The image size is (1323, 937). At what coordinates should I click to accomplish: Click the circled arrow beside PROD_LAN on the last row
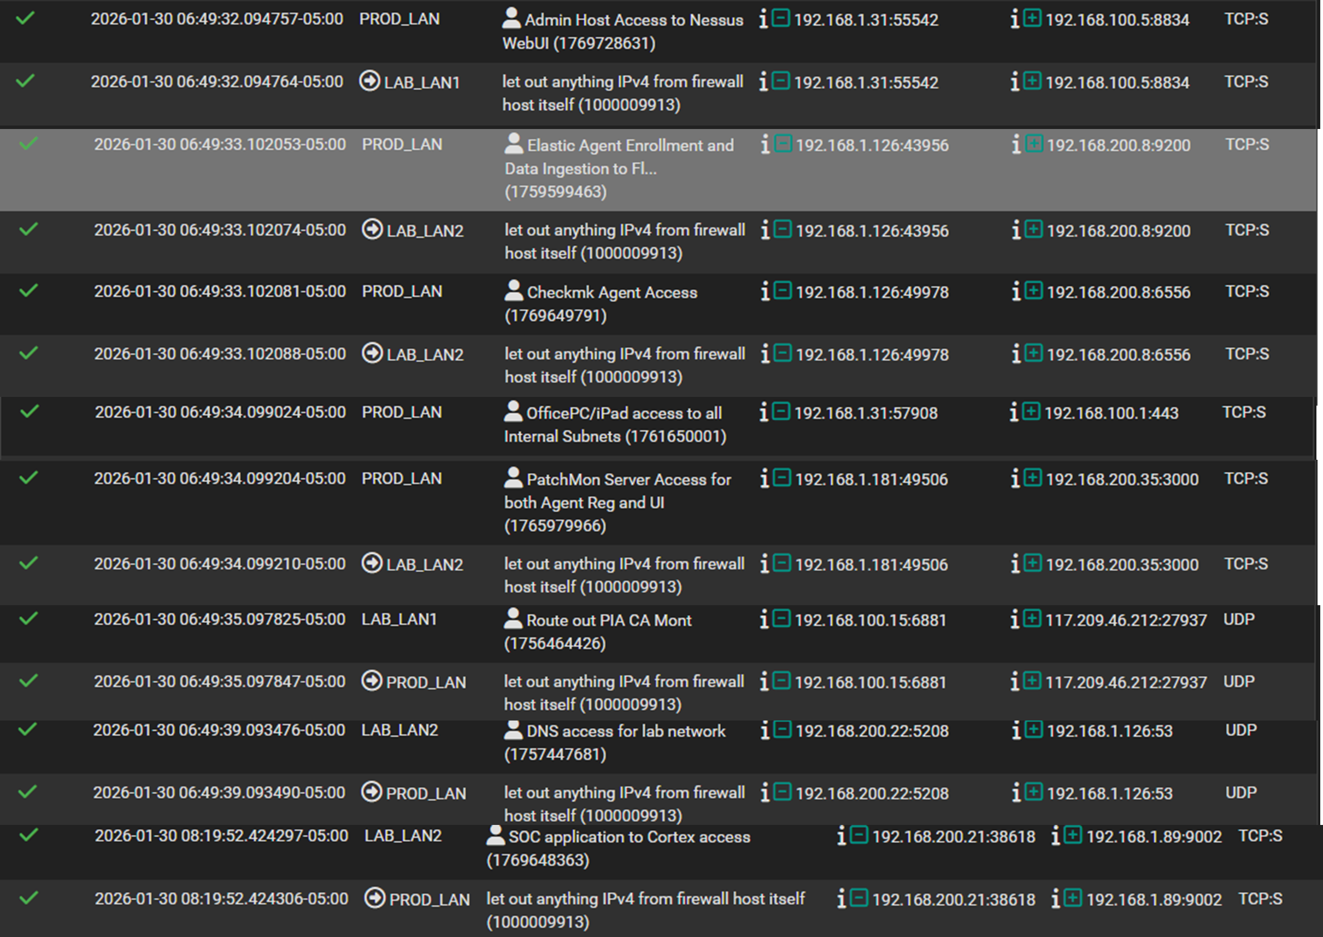(375, 898)
